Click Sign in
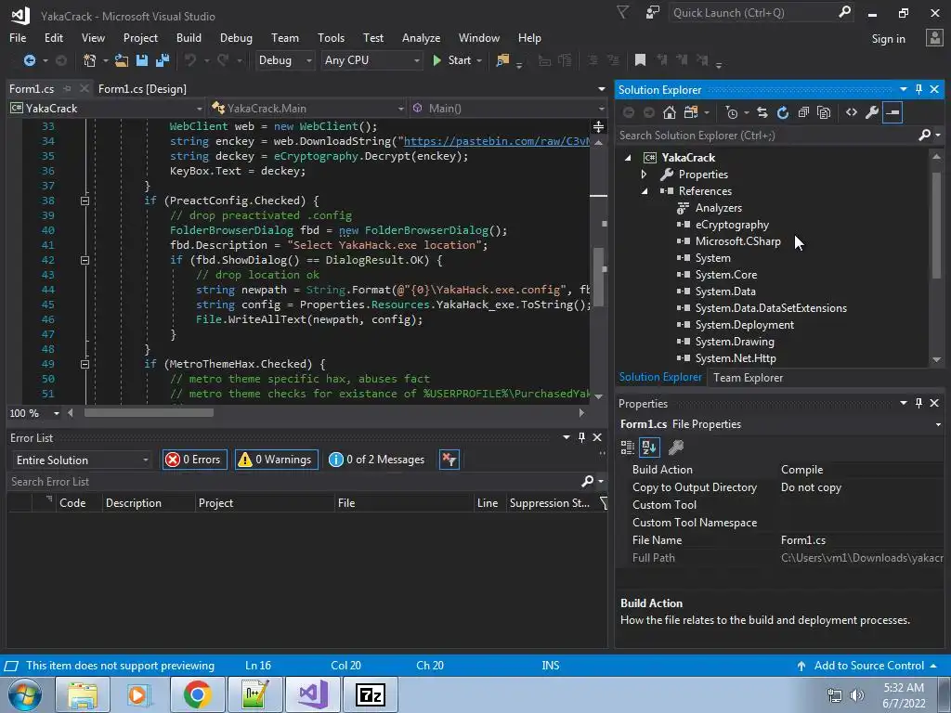The image size is (951, 713). pyautogui.click(x=888, y=39)
